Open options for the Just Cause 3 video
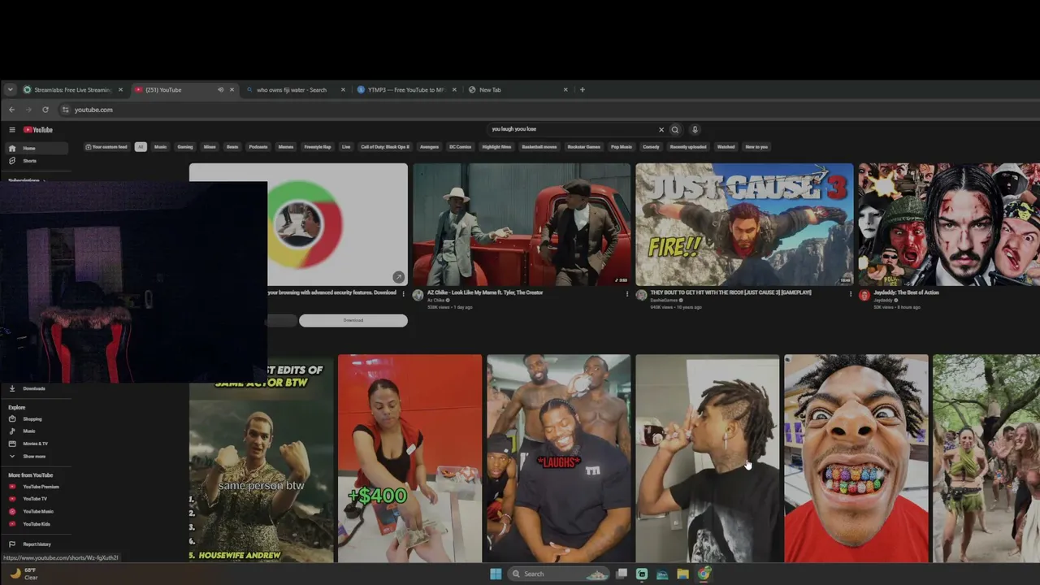The height and width of the screenshot is (585, 1040). tap(851, 294)
